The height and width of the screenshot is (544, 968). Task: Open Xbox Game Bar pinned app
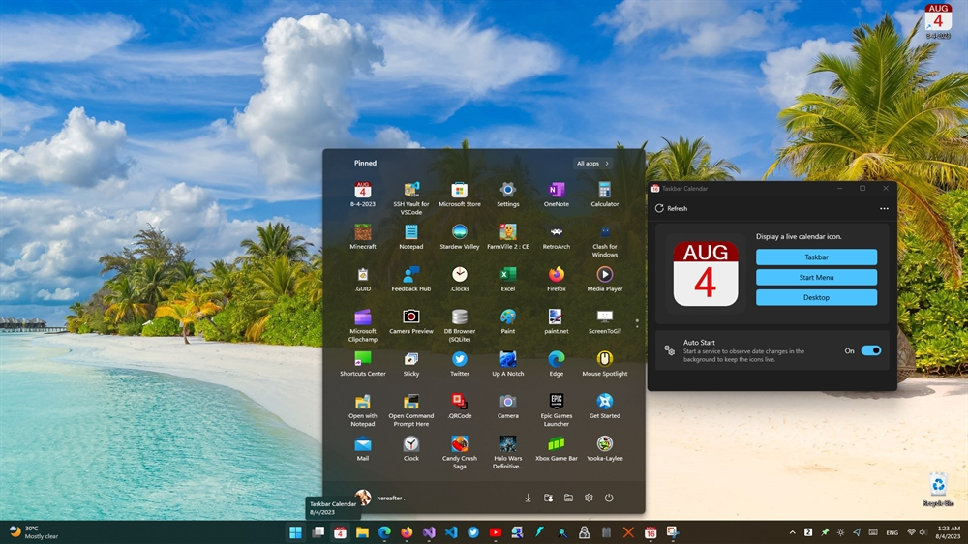[557, 449]
